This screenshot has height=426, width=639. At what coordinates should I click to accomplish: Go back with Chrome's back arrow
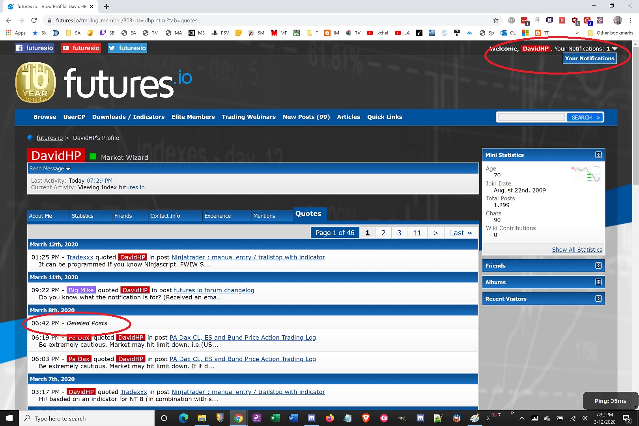[x=9, y=20]
